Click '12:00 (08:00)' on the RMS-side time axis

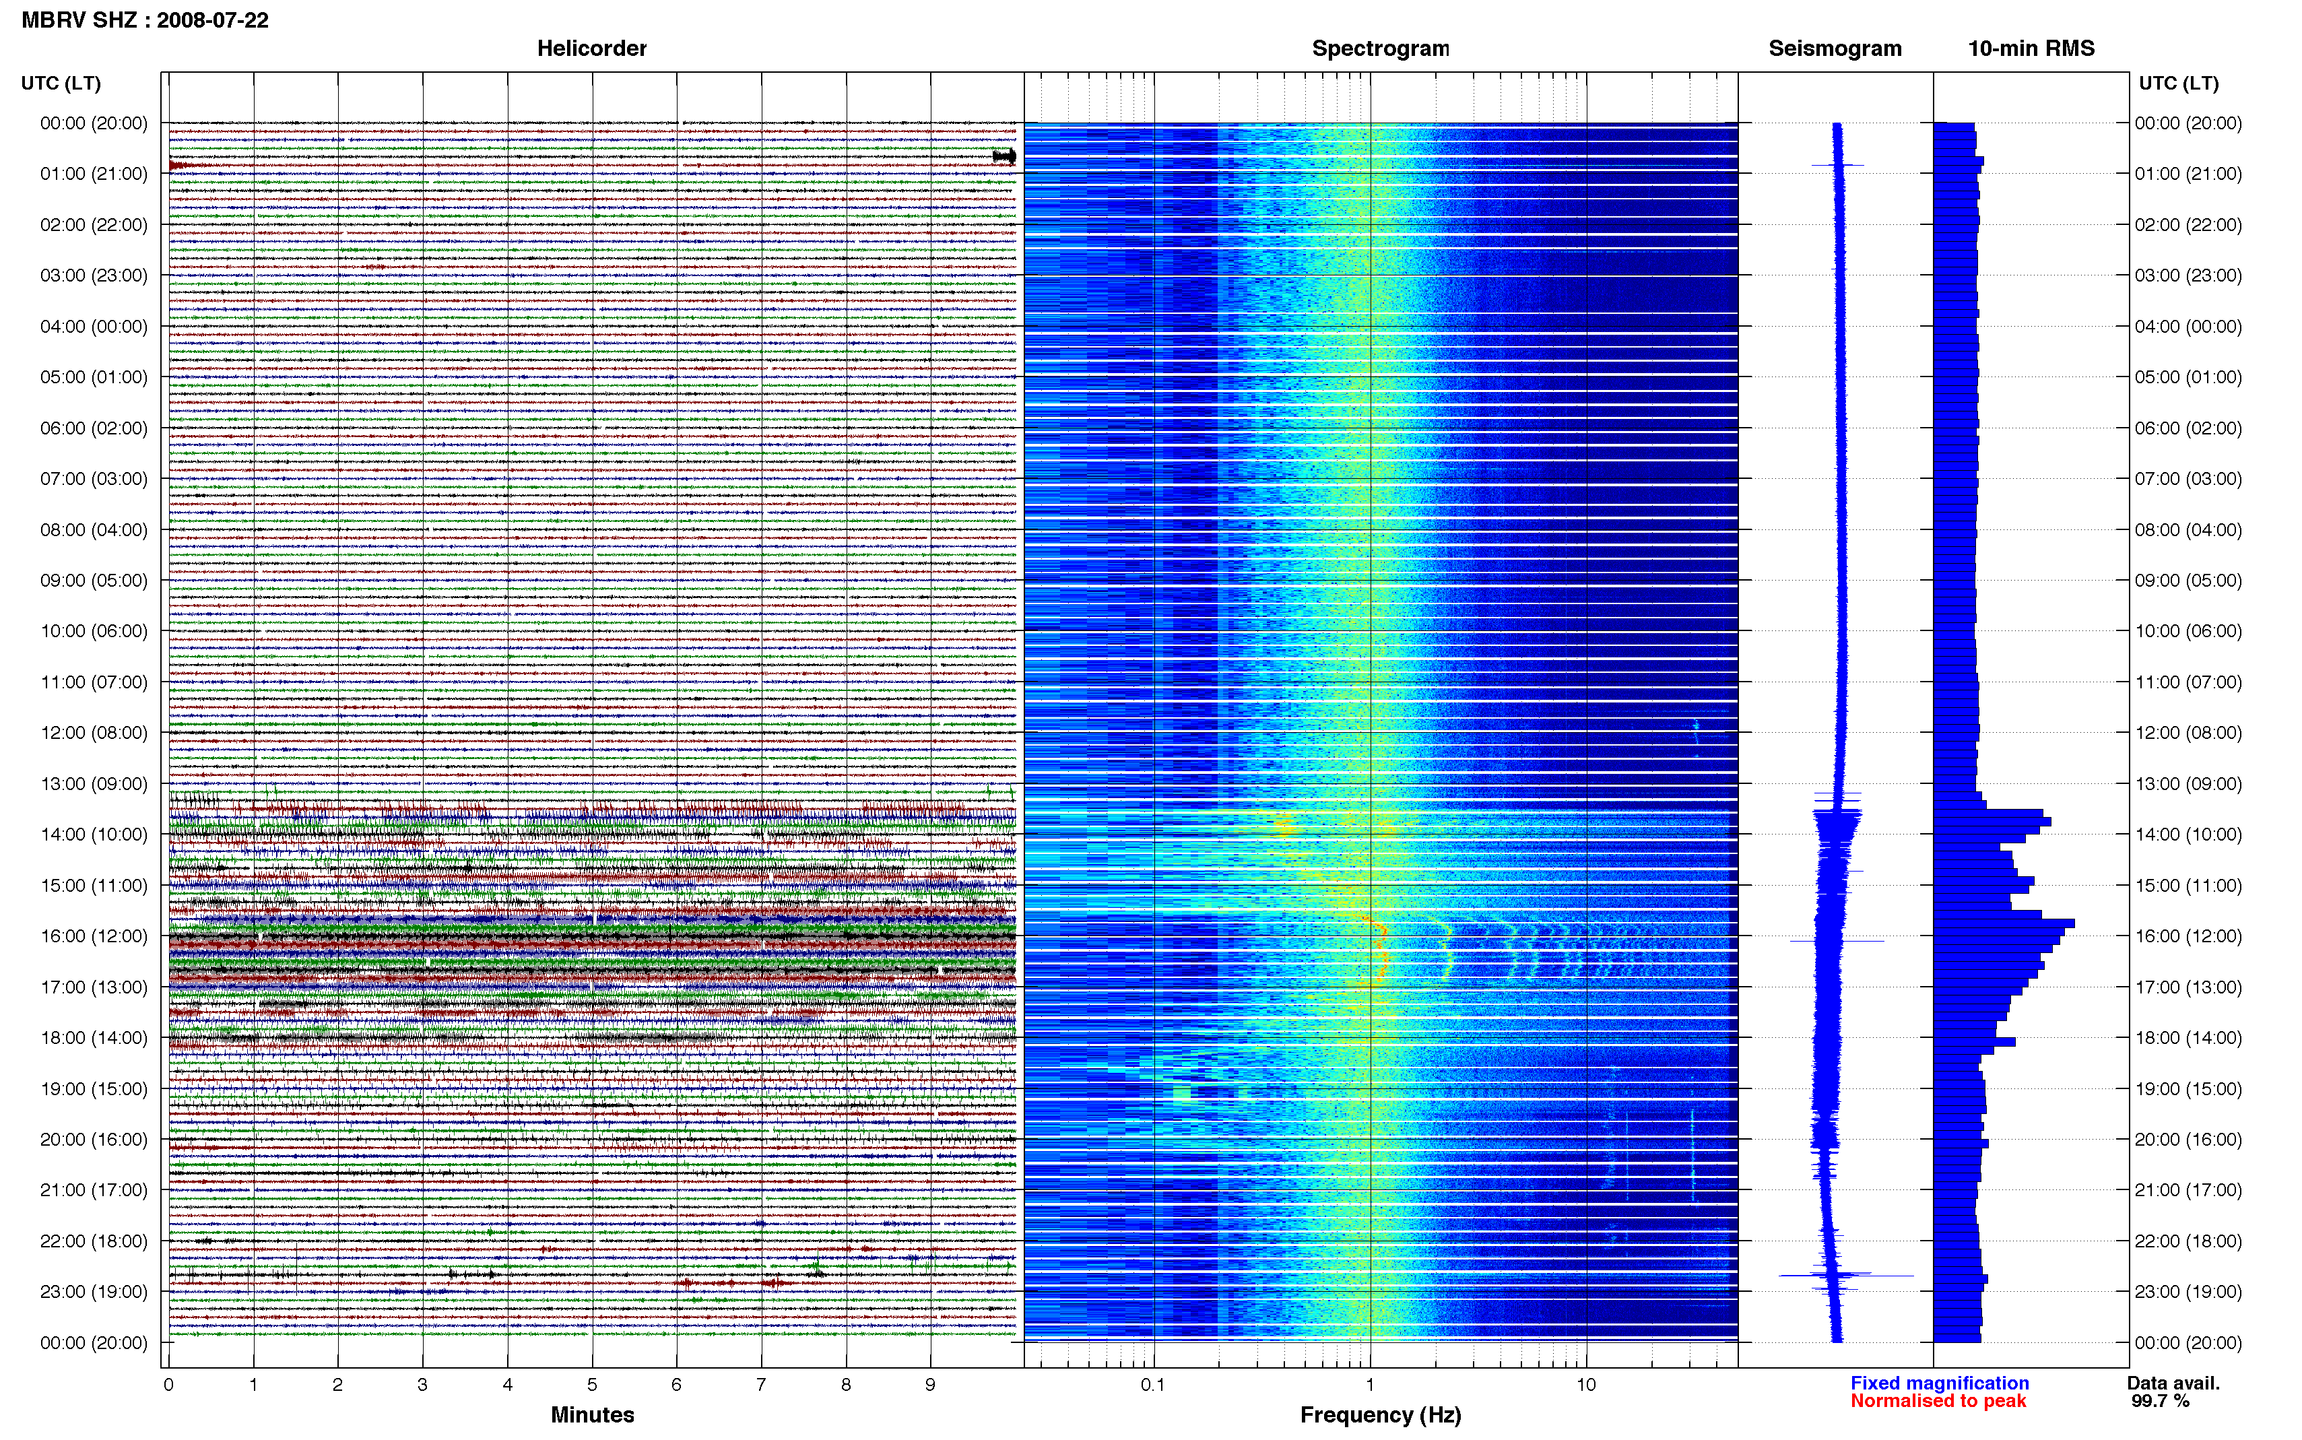point(2188,733)
